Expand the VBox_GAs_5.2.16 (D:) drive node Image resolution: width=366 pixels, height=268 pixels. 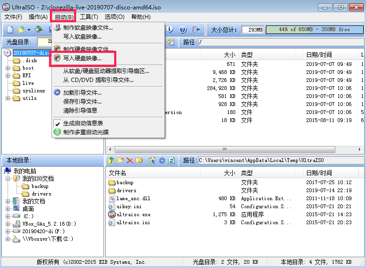click(8, 224)
